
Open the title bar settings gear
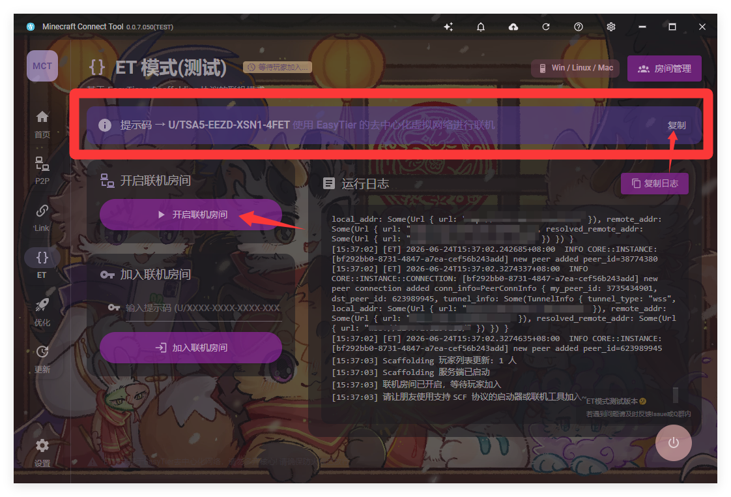[611, 27]
